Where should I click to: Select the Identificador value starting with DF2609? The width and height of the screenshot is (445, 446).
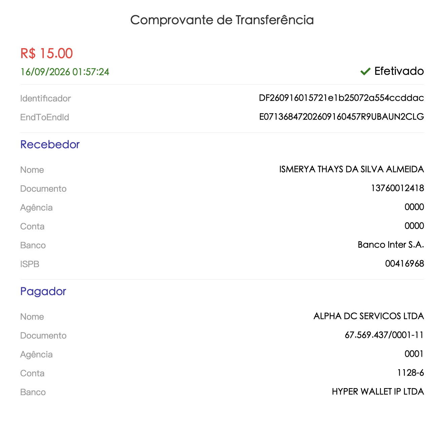[341, 98]
